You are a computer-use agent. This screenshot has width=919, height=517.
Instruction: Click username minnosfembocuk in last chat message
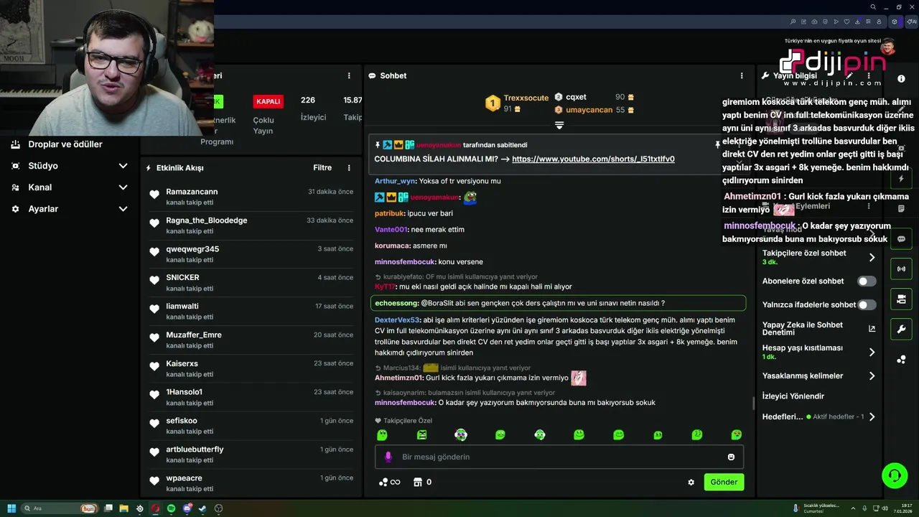coord(405,403)
